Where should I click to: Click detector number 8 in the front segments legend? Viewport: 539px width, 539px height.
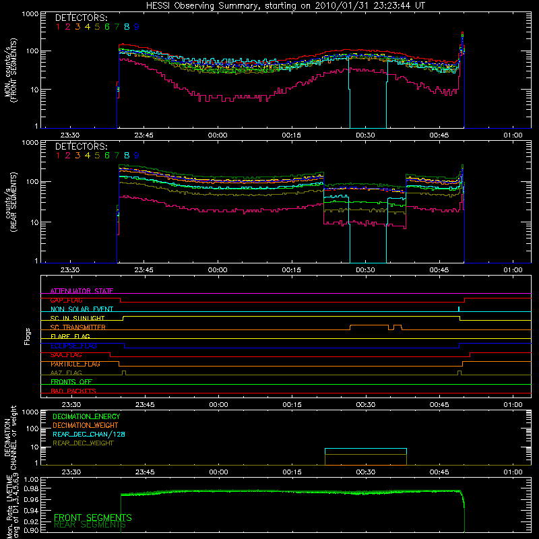click(x=127, y=27)
